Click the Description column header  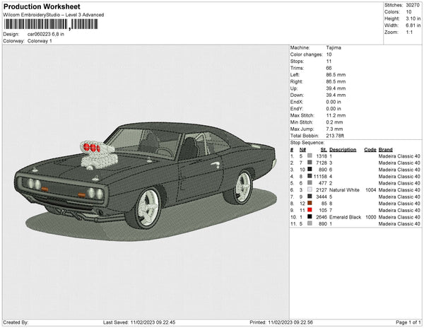click(343, 150)
